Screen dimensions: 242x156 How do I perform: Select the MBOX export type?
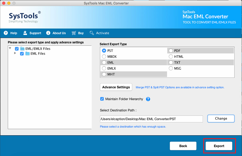(x=104, y=57)
